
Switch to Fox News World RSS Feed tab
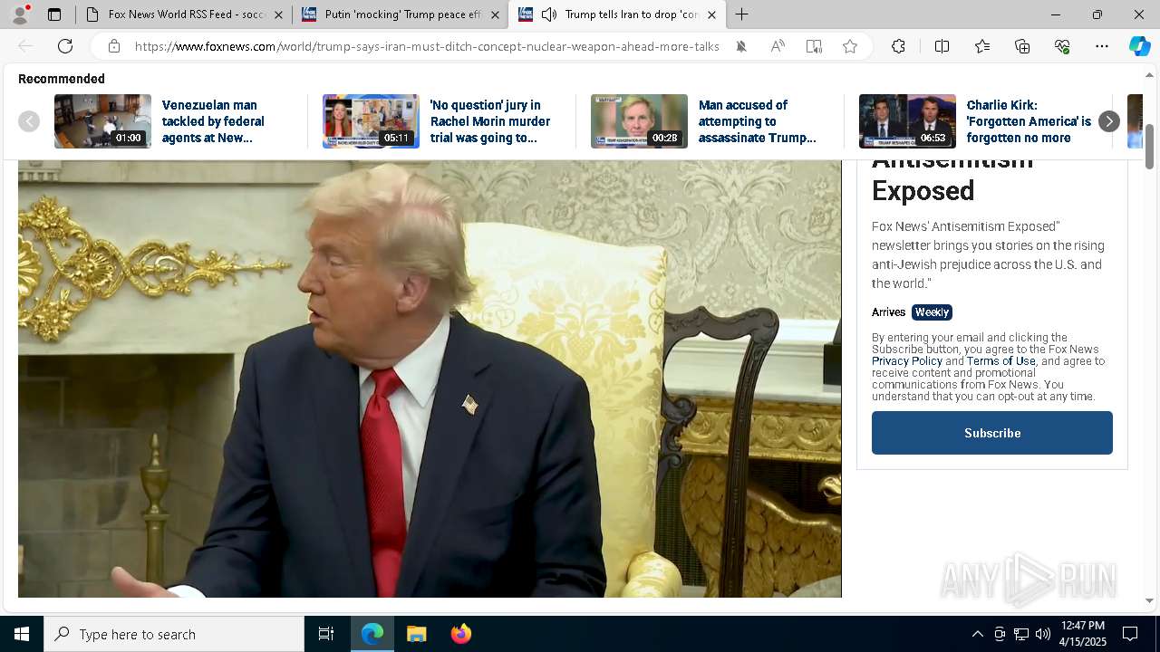pos(185,14)
